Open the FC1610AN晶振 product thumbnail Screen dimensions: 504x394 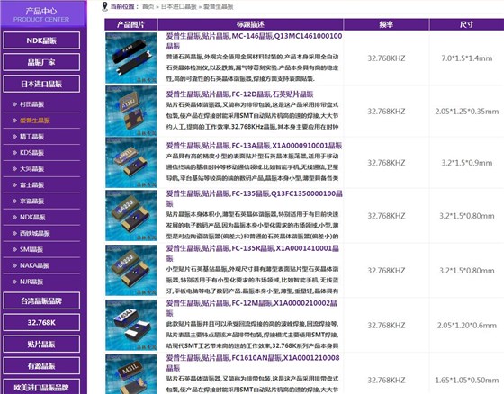click(131, 374)
